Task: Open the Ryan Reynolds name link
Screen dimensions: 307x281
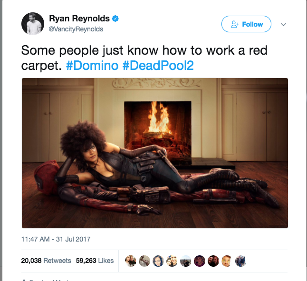Action: tap(79, 19)
